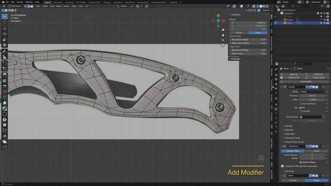Adjust the Solidify Offset slider

[x=312, y=100]
